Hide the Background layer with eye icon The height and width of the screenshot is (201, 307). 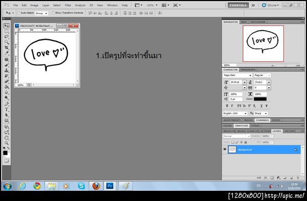coord(225,149)
